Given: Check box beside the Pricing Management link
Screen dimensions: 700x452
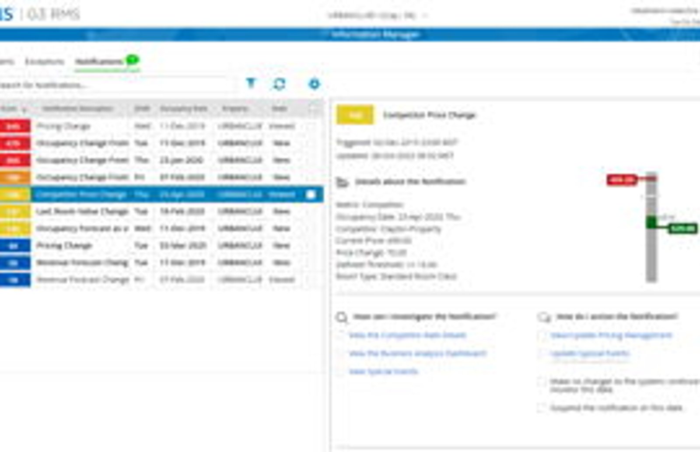Looking at the screenshot, I should [542, 335].
